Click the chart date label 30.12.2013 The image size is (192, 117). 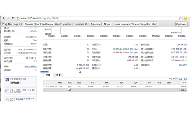[52, 36]
